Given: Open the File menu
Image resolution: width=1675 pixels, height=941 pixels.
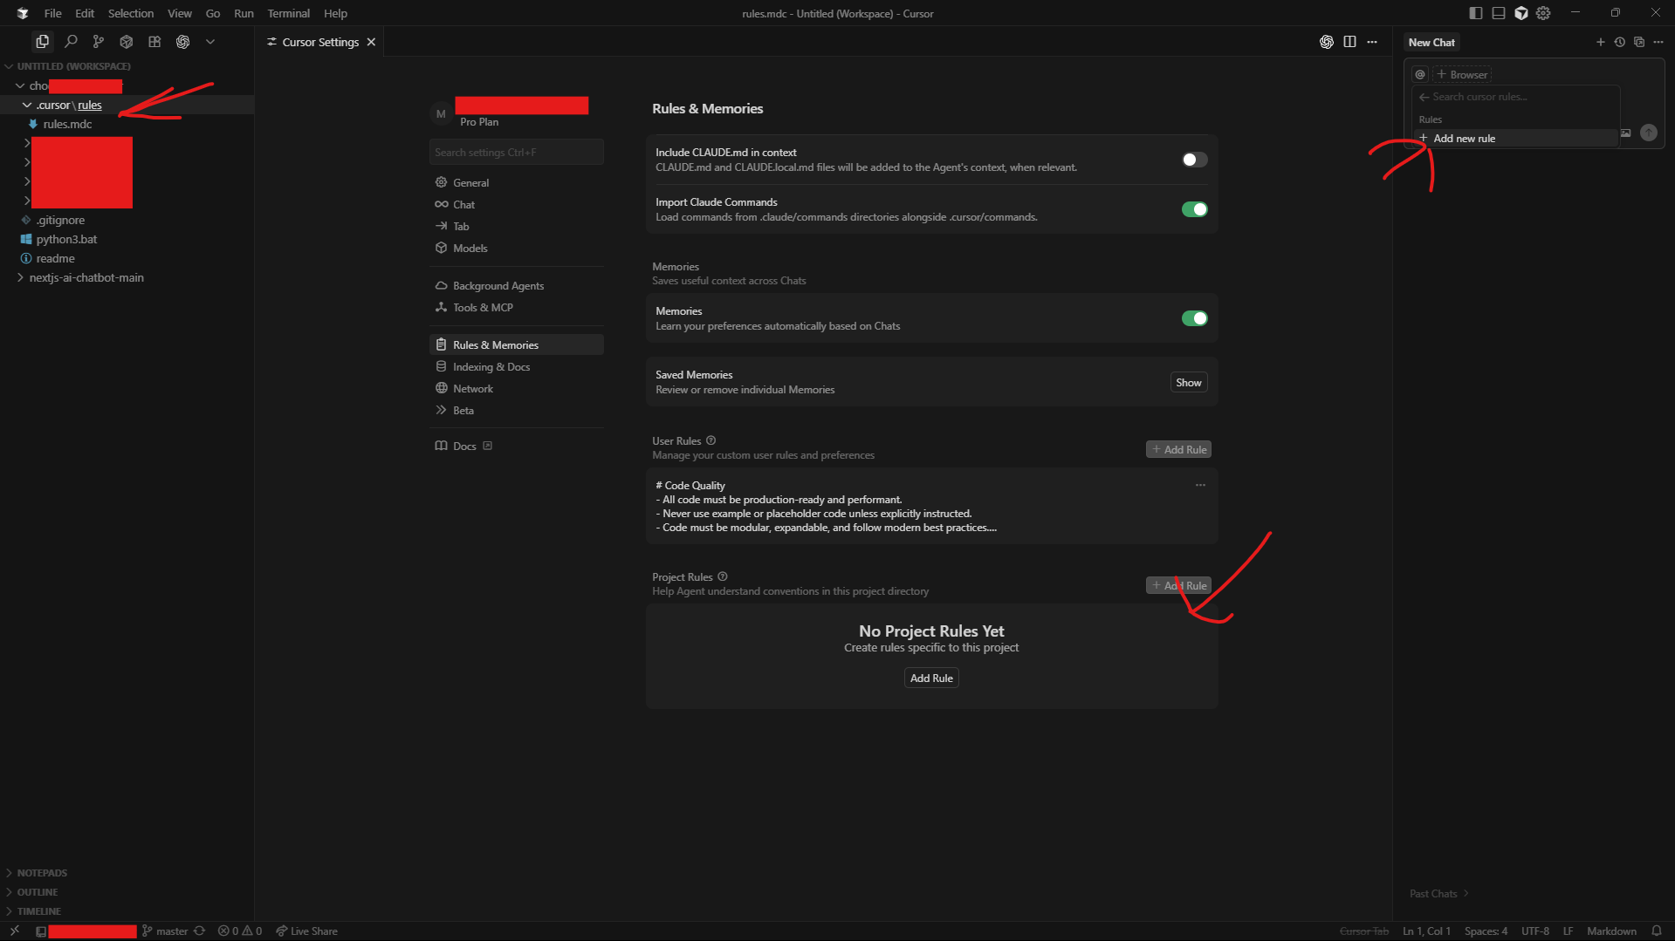Looking at the screenshot, I should pyautogui.click(x=52, y=13).
